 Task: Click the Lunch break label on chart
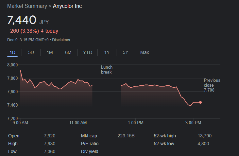107,70
